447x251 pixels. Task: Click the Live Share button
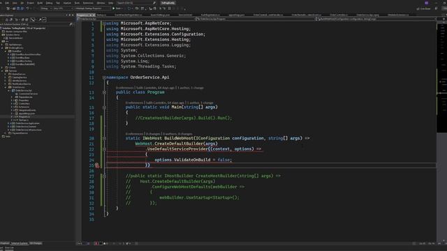coord(424,8)
